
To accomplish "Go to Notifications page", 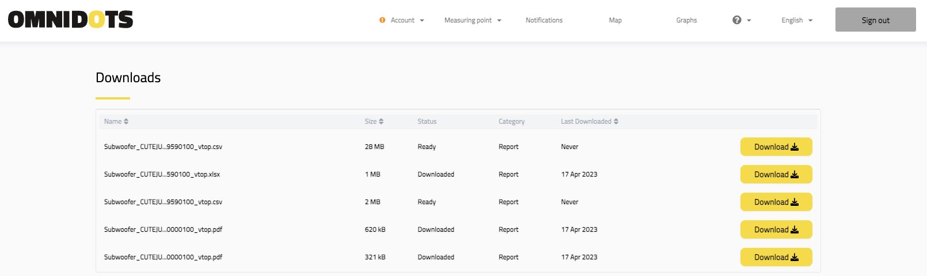I will point(544,20).
